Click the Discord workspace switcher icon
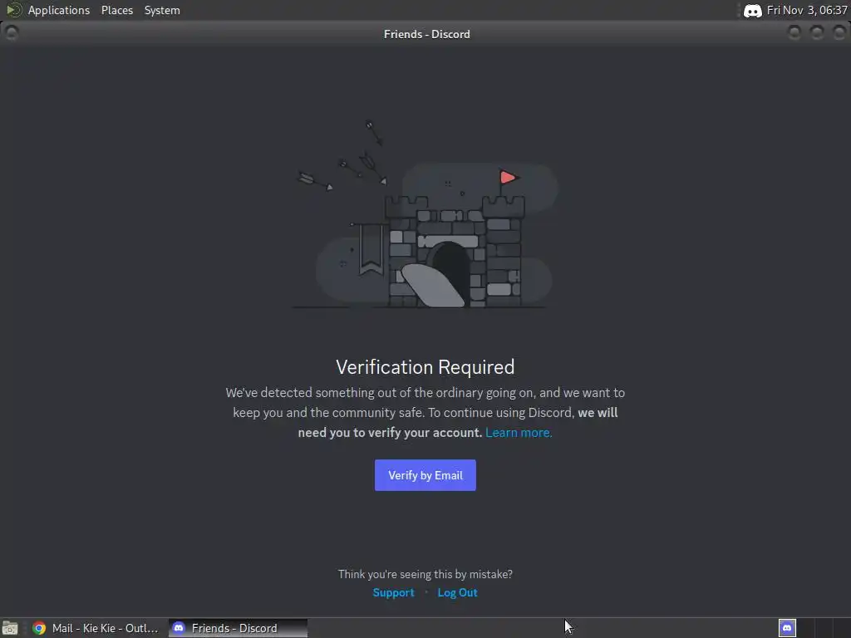The image size is (851, 638). pos(788,628)
